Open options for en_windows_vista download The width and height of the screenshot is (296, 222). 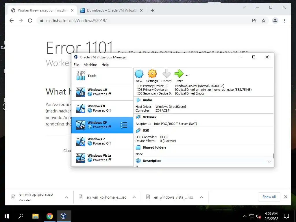[201, 197]
